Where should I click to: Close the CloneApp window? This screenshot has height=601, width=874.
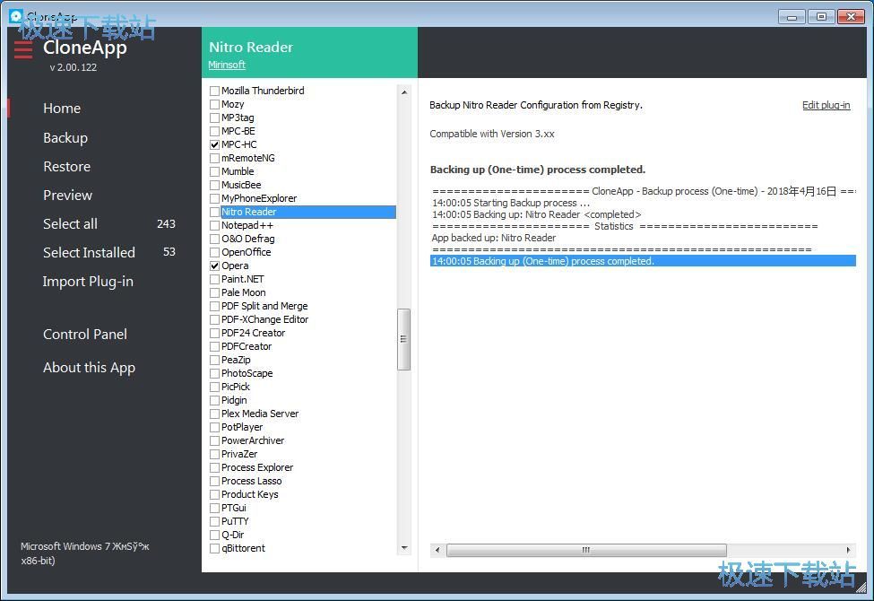(852, 17)
